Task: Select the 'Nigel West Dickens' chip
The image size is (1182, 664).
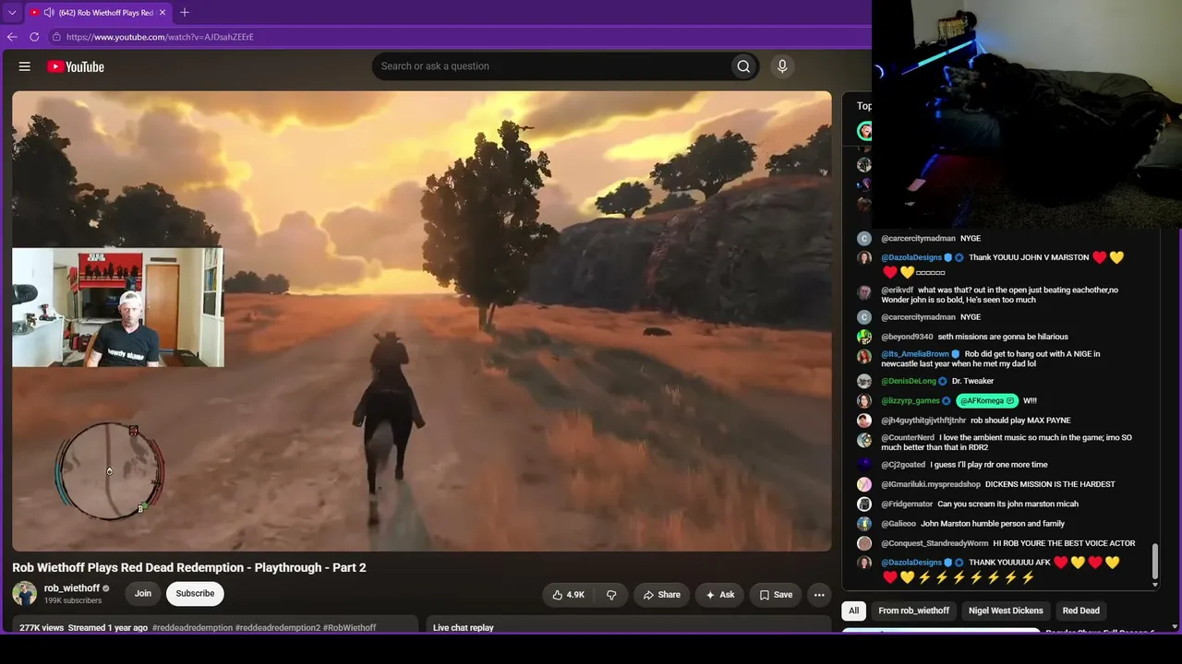Action: (x=1006, y=611)
